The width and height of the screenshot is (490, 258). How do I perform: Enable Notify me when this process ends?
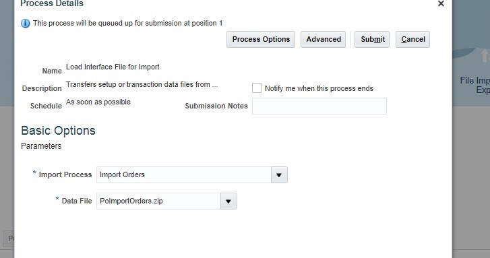tap(257, 88)
